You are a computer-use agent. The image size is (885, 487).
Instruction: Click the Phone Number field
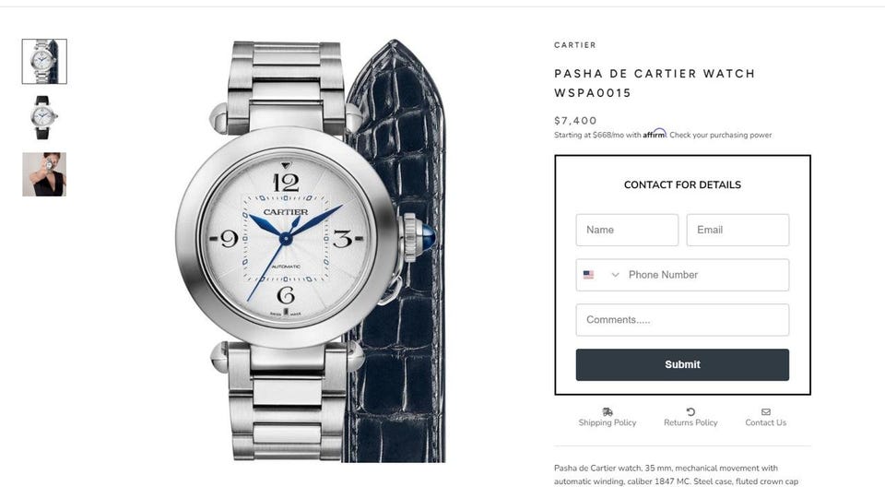click(x=707, y=275)
